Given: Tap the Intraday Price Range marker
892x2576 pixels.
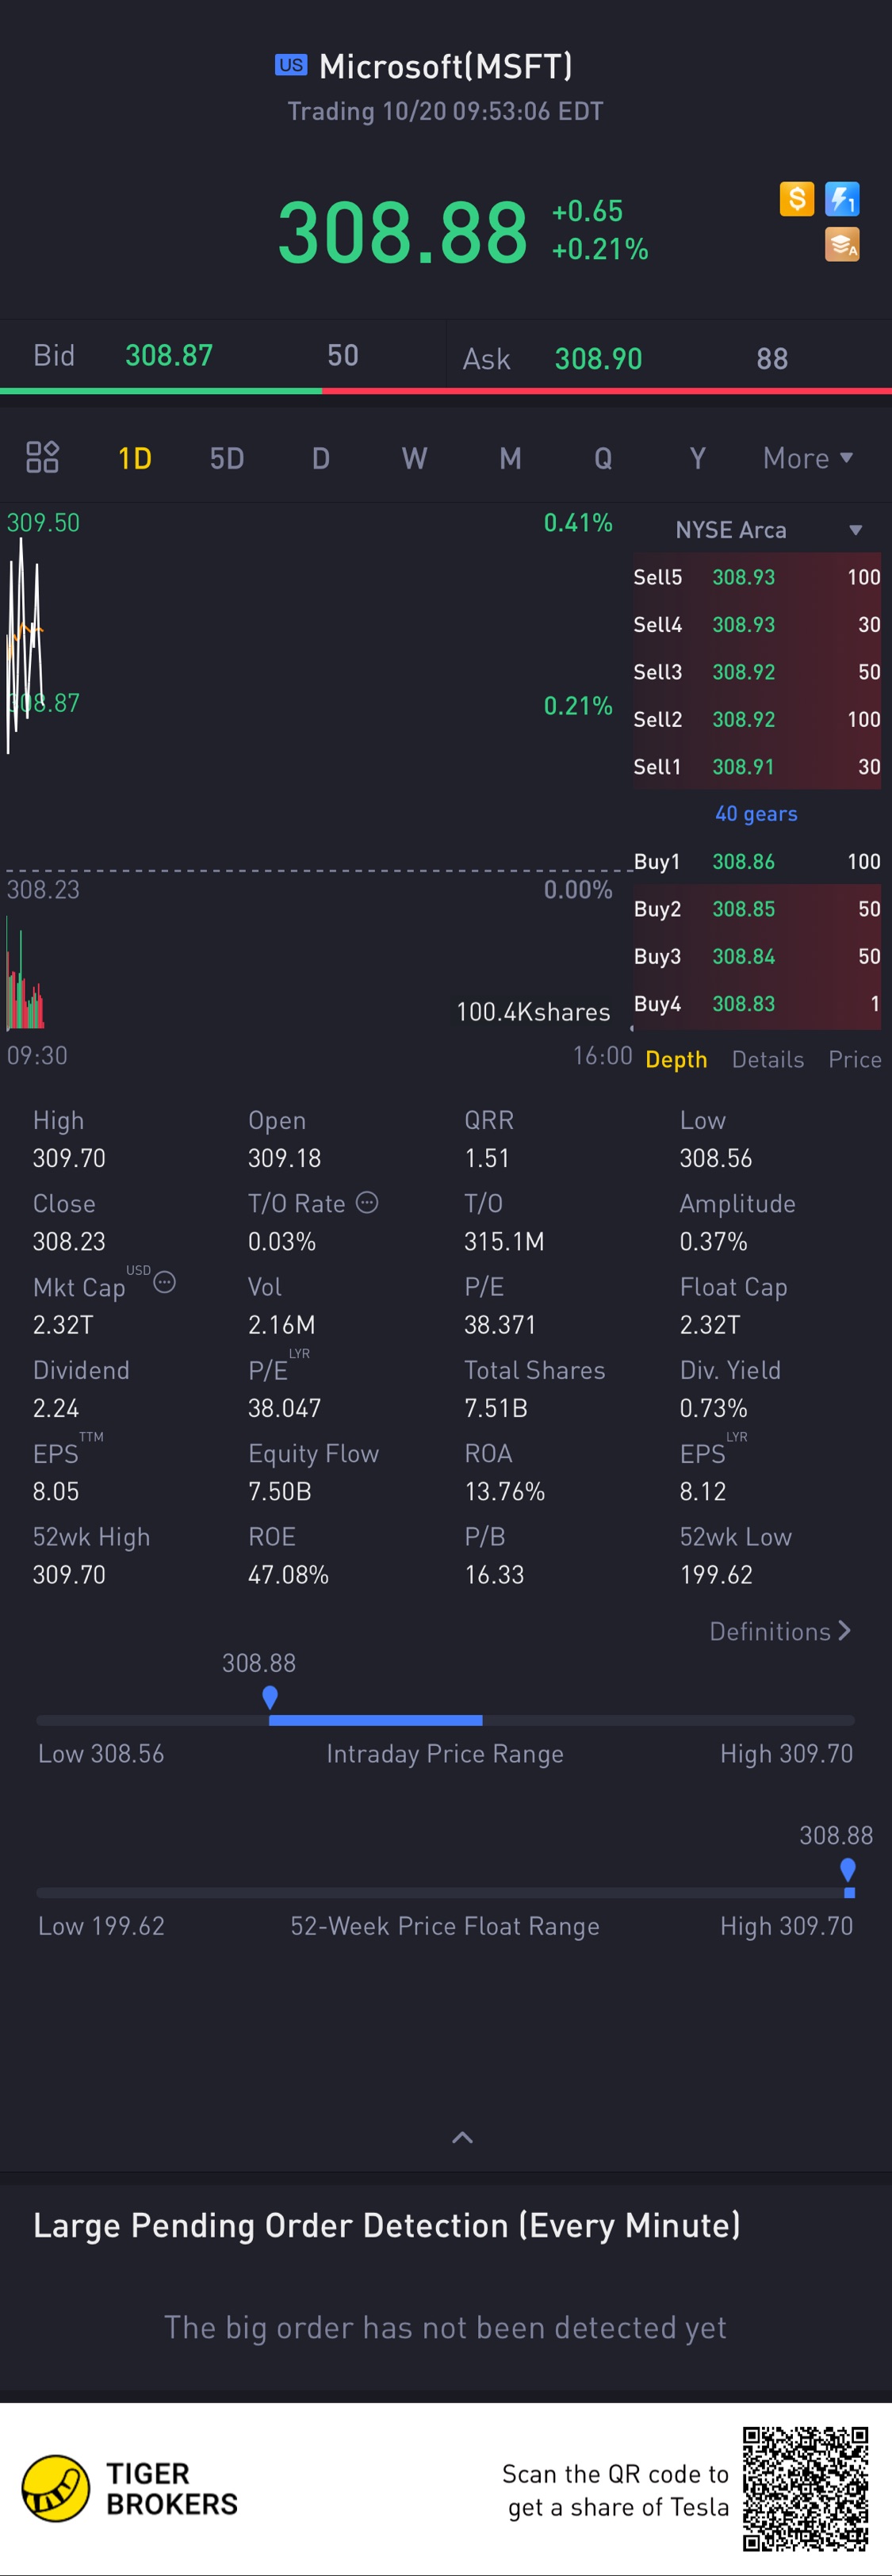Looking at the screenshot, I should pos(269,1697).
